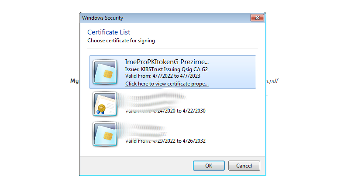This screenshot has width=344, height=185.
Task: Click the smart card icon of ImeProPKItokenG certificate
Action: [104, 72]
